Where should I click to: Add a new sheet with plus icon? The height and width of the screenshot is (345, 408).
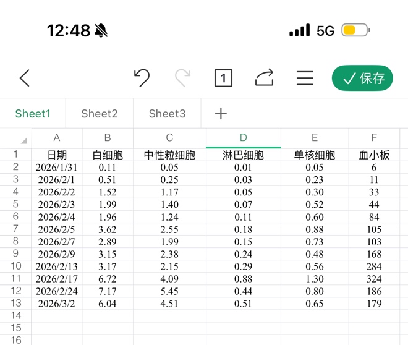click(x=221, y=113)
